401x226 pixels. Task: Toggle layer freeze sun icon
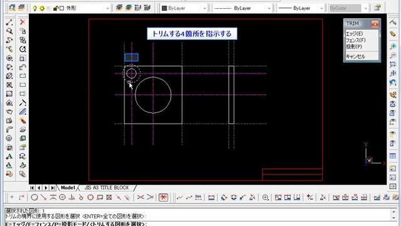click(x=42, y=8)
